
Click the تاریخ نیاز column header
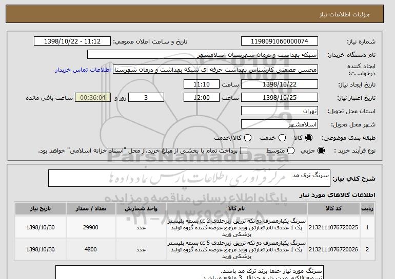point(41,209)
